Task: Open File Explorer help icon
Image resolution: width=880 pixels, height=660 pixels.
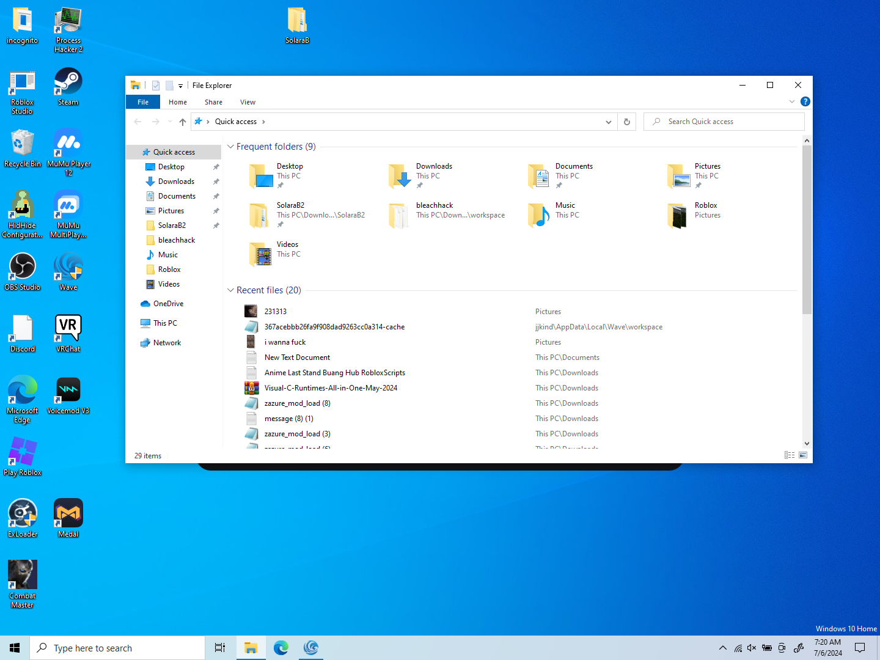Action: click(x=805, y=101)
